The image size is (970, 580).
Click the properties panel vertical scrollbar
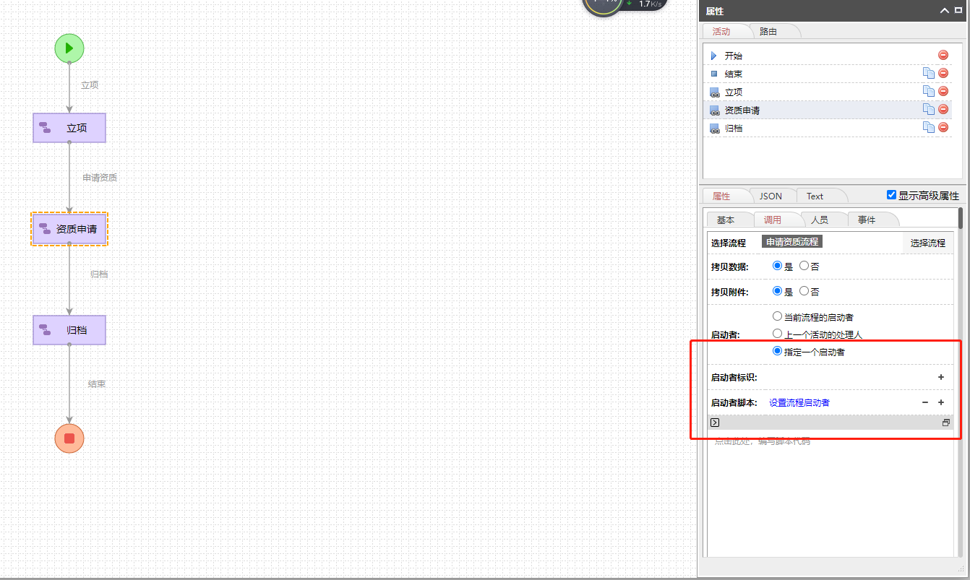[x=961, y=218]
